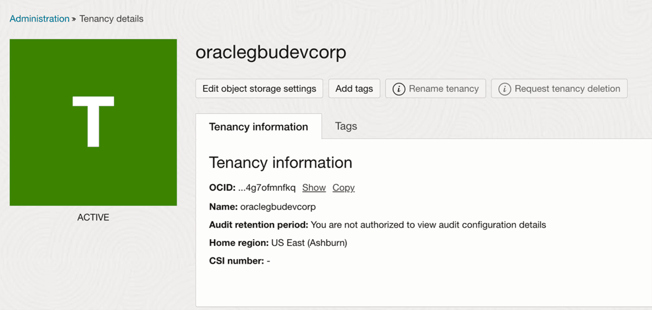Image resolution: width=652 pixels, height=310 pixels.
Task: Click the Rename tenancy button label
Action: pyautogui.click(x=443, y=88)
